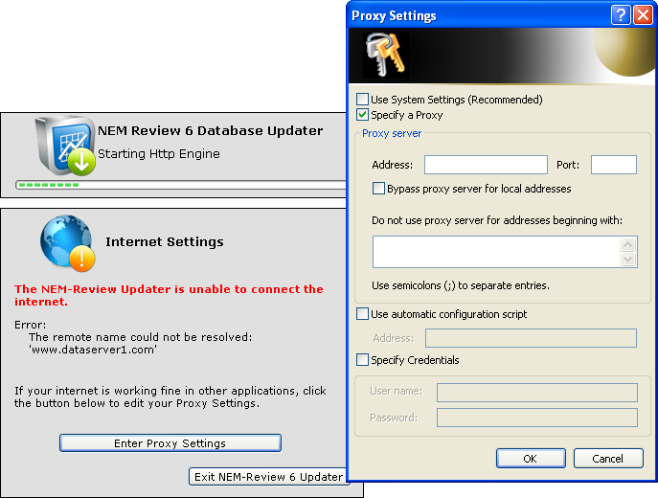Focus the proxy Port field
658x498 pixels.
pos(614,165)
